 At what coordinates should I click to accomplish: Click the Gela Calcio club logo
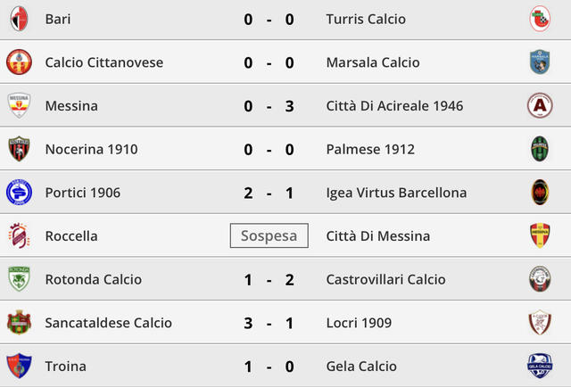click(x=540, y=366)
